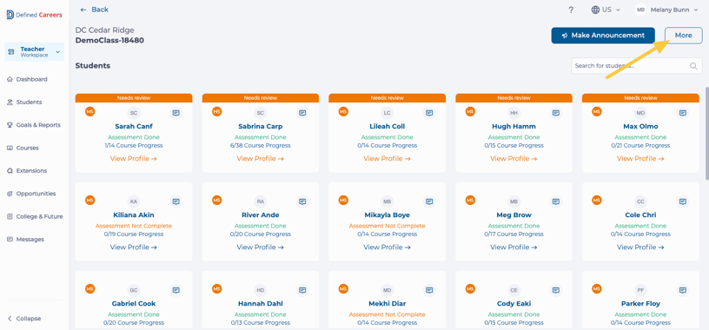
Task: Click Needs review banner on Sarah Canf
Action: (134, 97)
